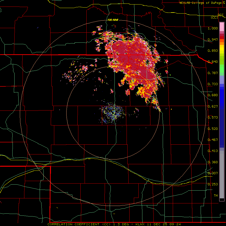
Task: Click the 0.520 scale label
Action: pyautogui.click(x=213, y=129)
